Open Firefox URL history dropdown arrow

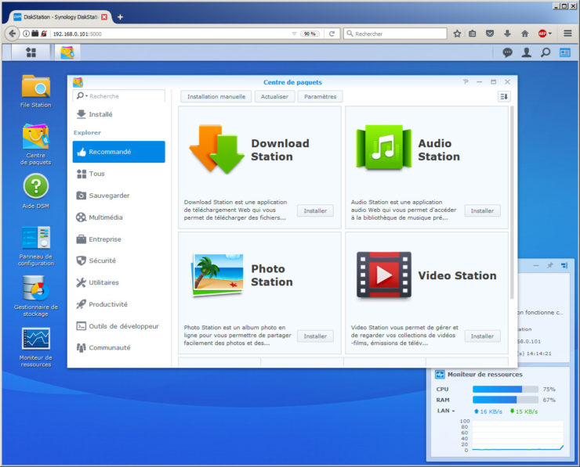point(295,34)
